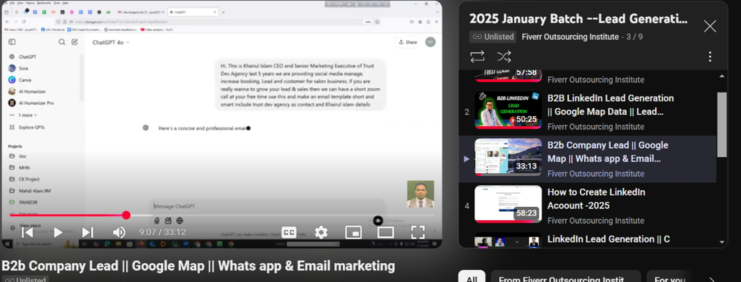Click the Unlisted badge in the playlist header
The width and height of the screenshot is (741, 282).
point(493,37)
